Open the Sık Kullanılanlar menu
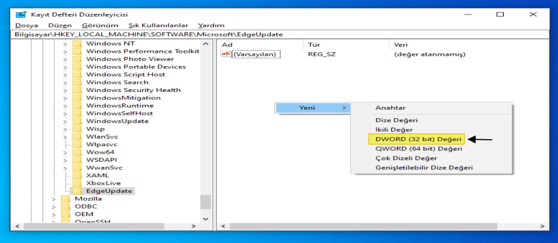558x243 pixels. (158, 26)
